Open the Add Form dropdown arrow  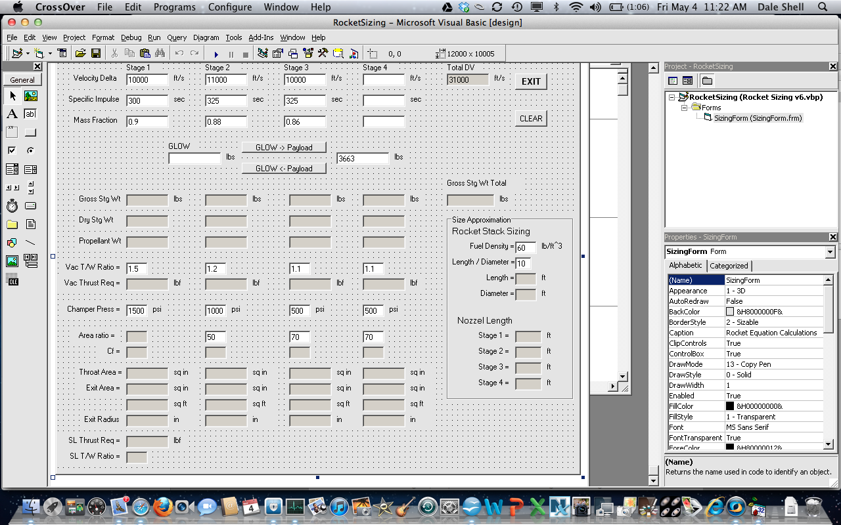(49, 53)
